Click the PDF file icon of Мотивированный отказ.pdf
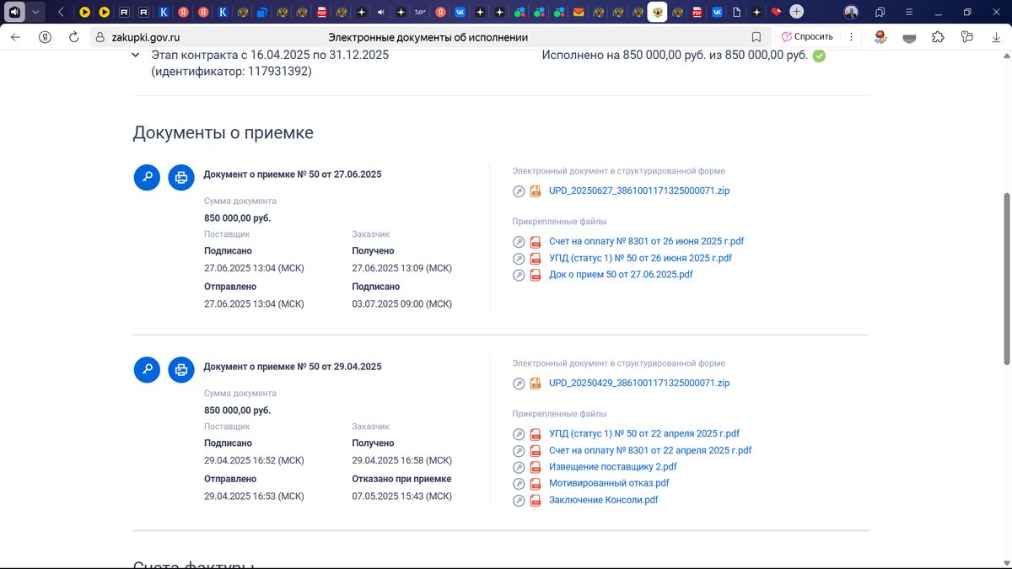The image size is (1012, 569). click(535, 484)
